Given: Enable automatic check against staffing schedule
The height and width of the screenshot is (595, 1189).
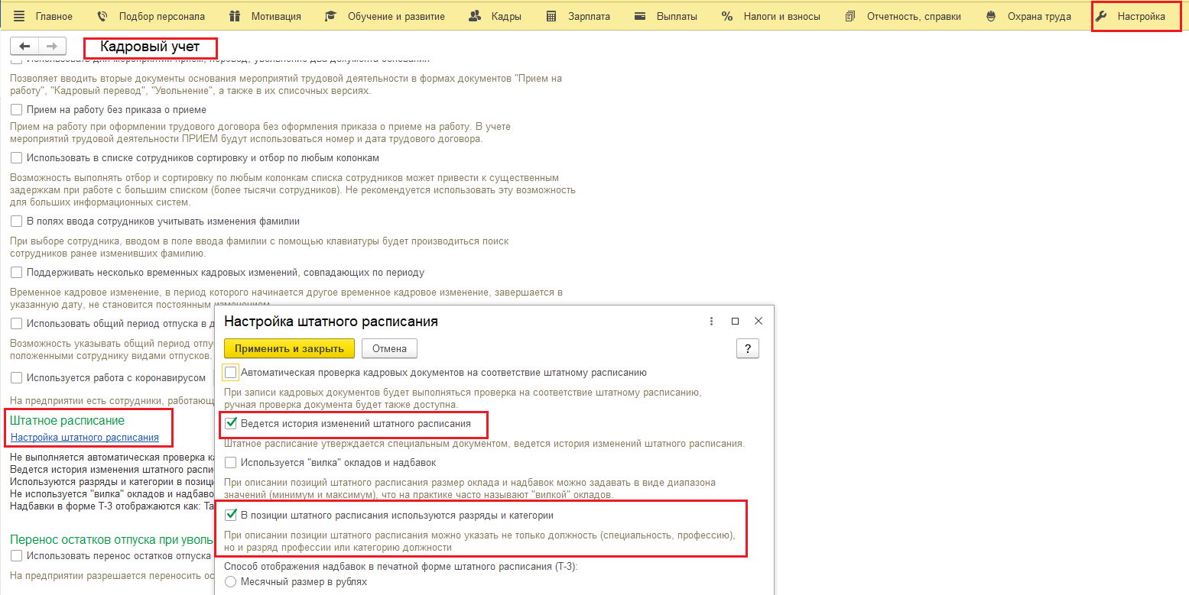Looking at the screenshot, I should [231, 373].
